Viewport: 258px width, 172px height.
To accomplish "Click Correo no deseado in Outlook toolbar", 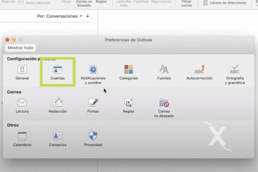I will pos(84,3).
